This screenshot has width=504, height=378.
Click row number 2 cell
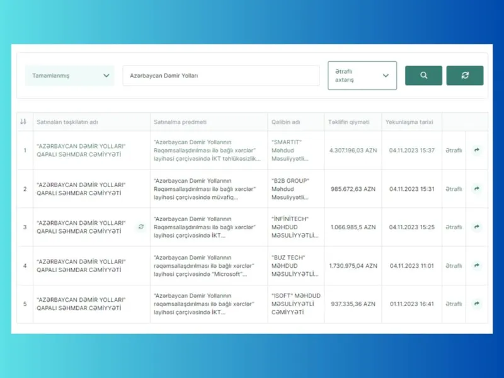(x=25, y=188)
